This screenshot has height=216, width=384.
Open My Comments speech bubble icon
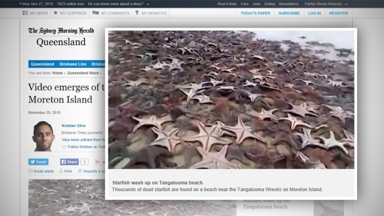click(x=96, y=13)
